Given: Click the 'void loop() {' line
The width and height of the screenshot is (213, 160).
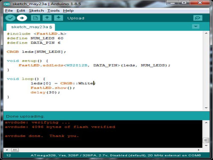Looking at the screenshot, I should click(x=26, y=79).
